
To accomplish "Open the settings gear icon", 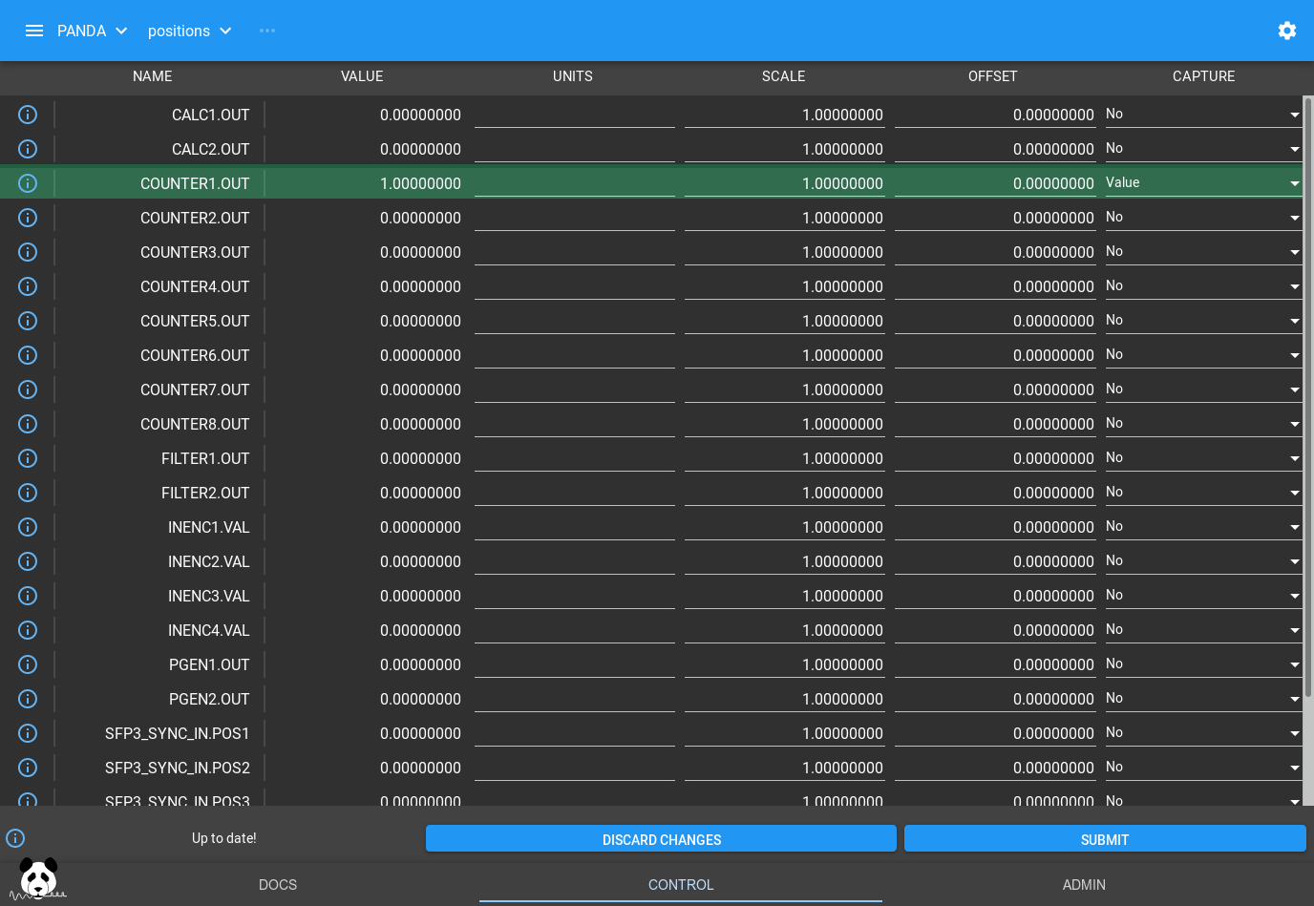I will pos(1286,31).
